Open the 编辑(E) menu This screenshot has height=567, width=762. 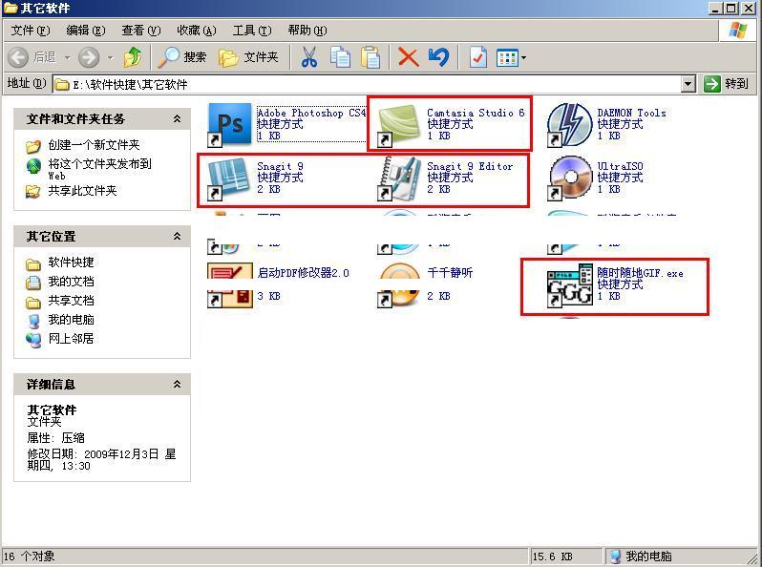[86, 31]
